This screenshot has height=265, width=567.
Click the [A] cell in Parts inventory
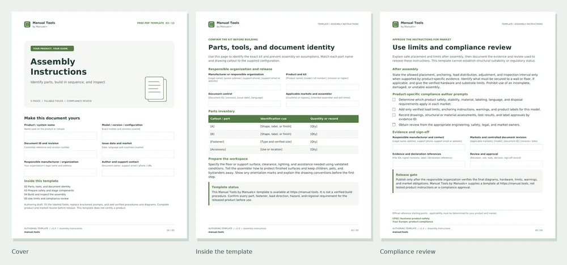[212, 126]
